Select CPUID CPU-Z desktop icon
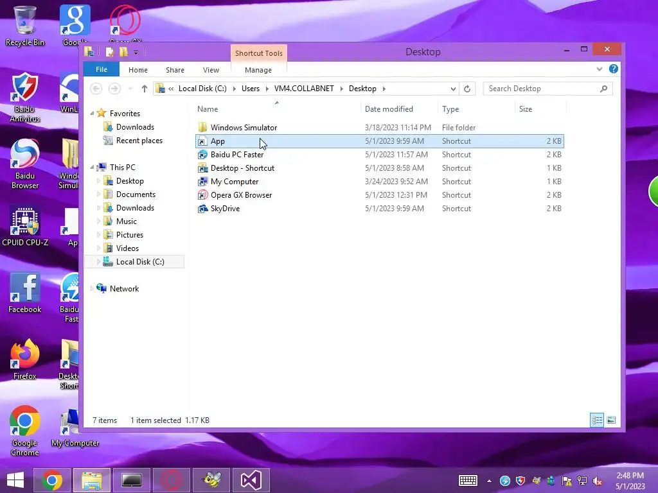The image size is (658, 493). point(25,227)
